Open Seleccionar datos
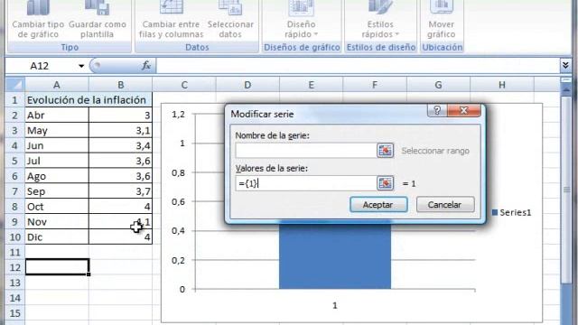Image resolution: width=578 pixels, height=325 pixels. [x=230, y=20]
